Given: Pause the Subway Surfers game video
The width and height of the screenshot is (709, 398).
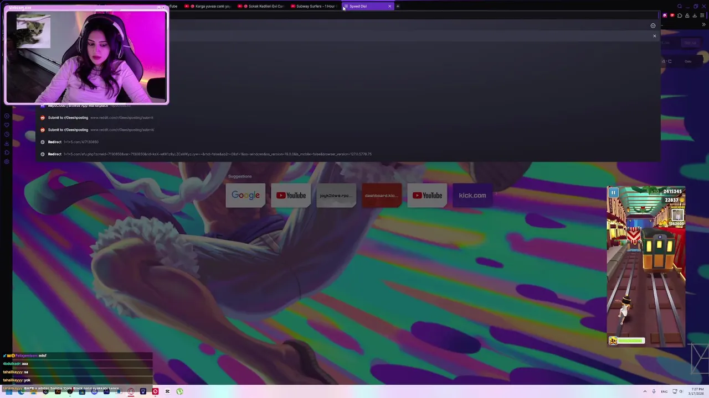Looking at the screenshot, I should [x=613, y=192].
